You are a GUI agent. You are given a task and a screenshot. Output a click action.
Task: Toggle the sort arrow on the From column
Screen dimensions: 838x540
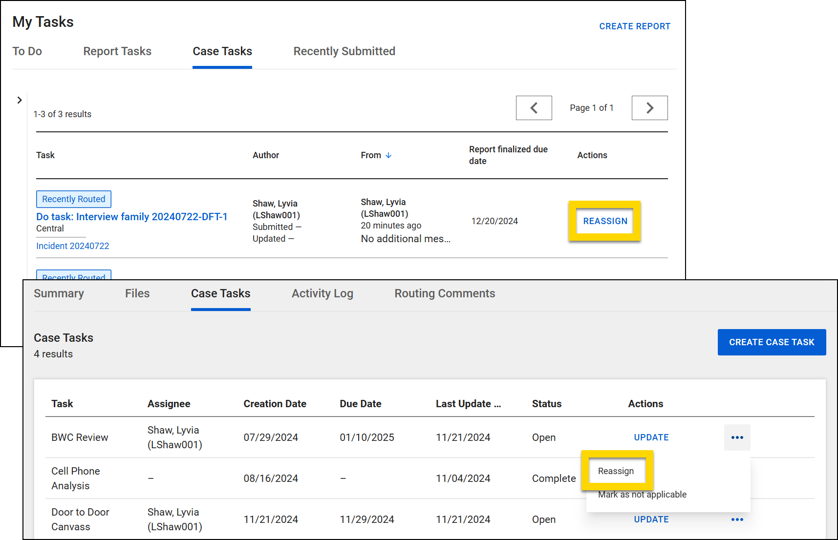pyautogui.click(x=388, y=155)
